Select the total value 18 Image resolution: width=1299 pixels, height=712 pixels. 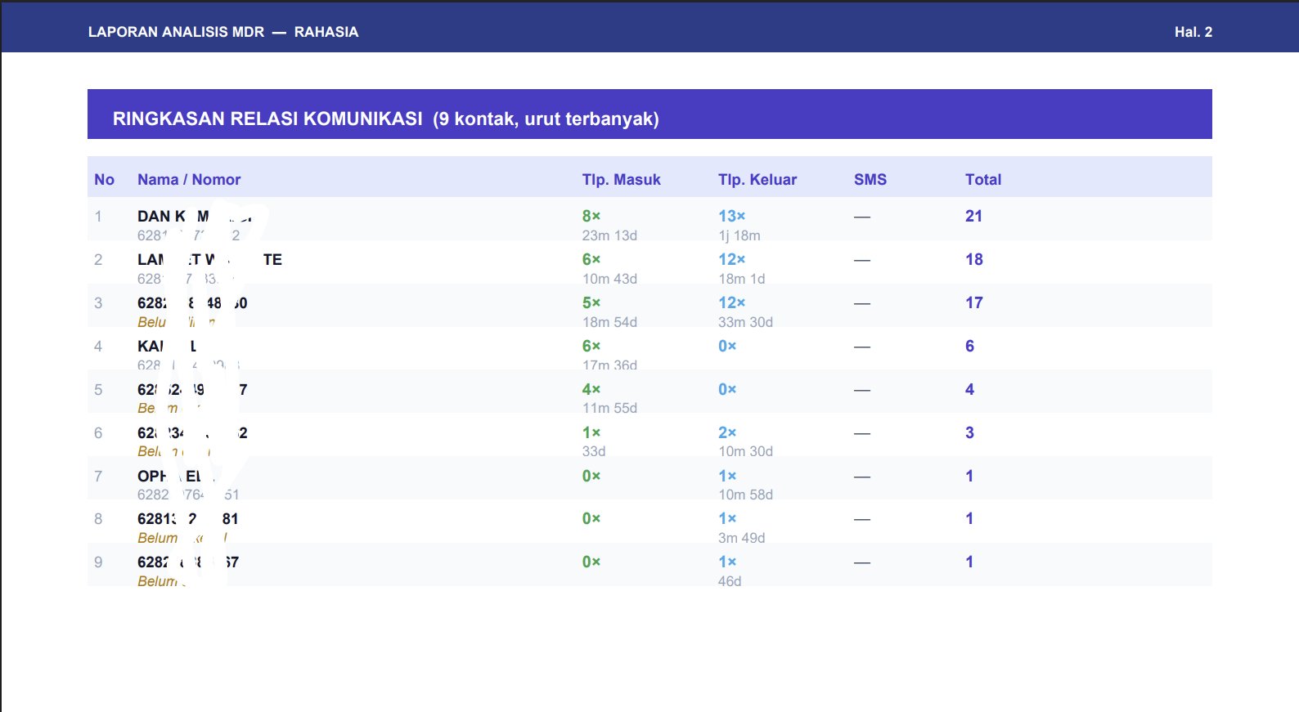click(x=973, y=260)
